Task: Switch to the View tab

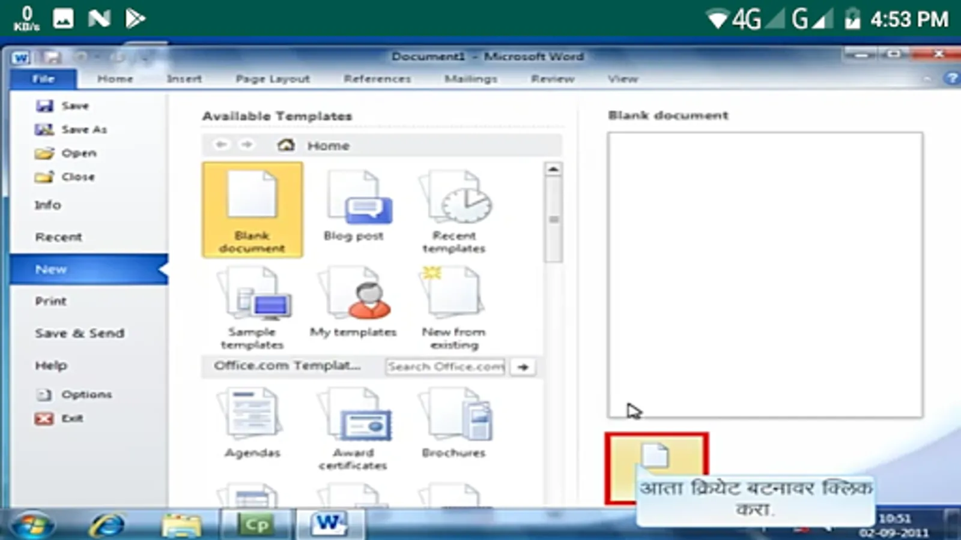Action: (623, 79)
